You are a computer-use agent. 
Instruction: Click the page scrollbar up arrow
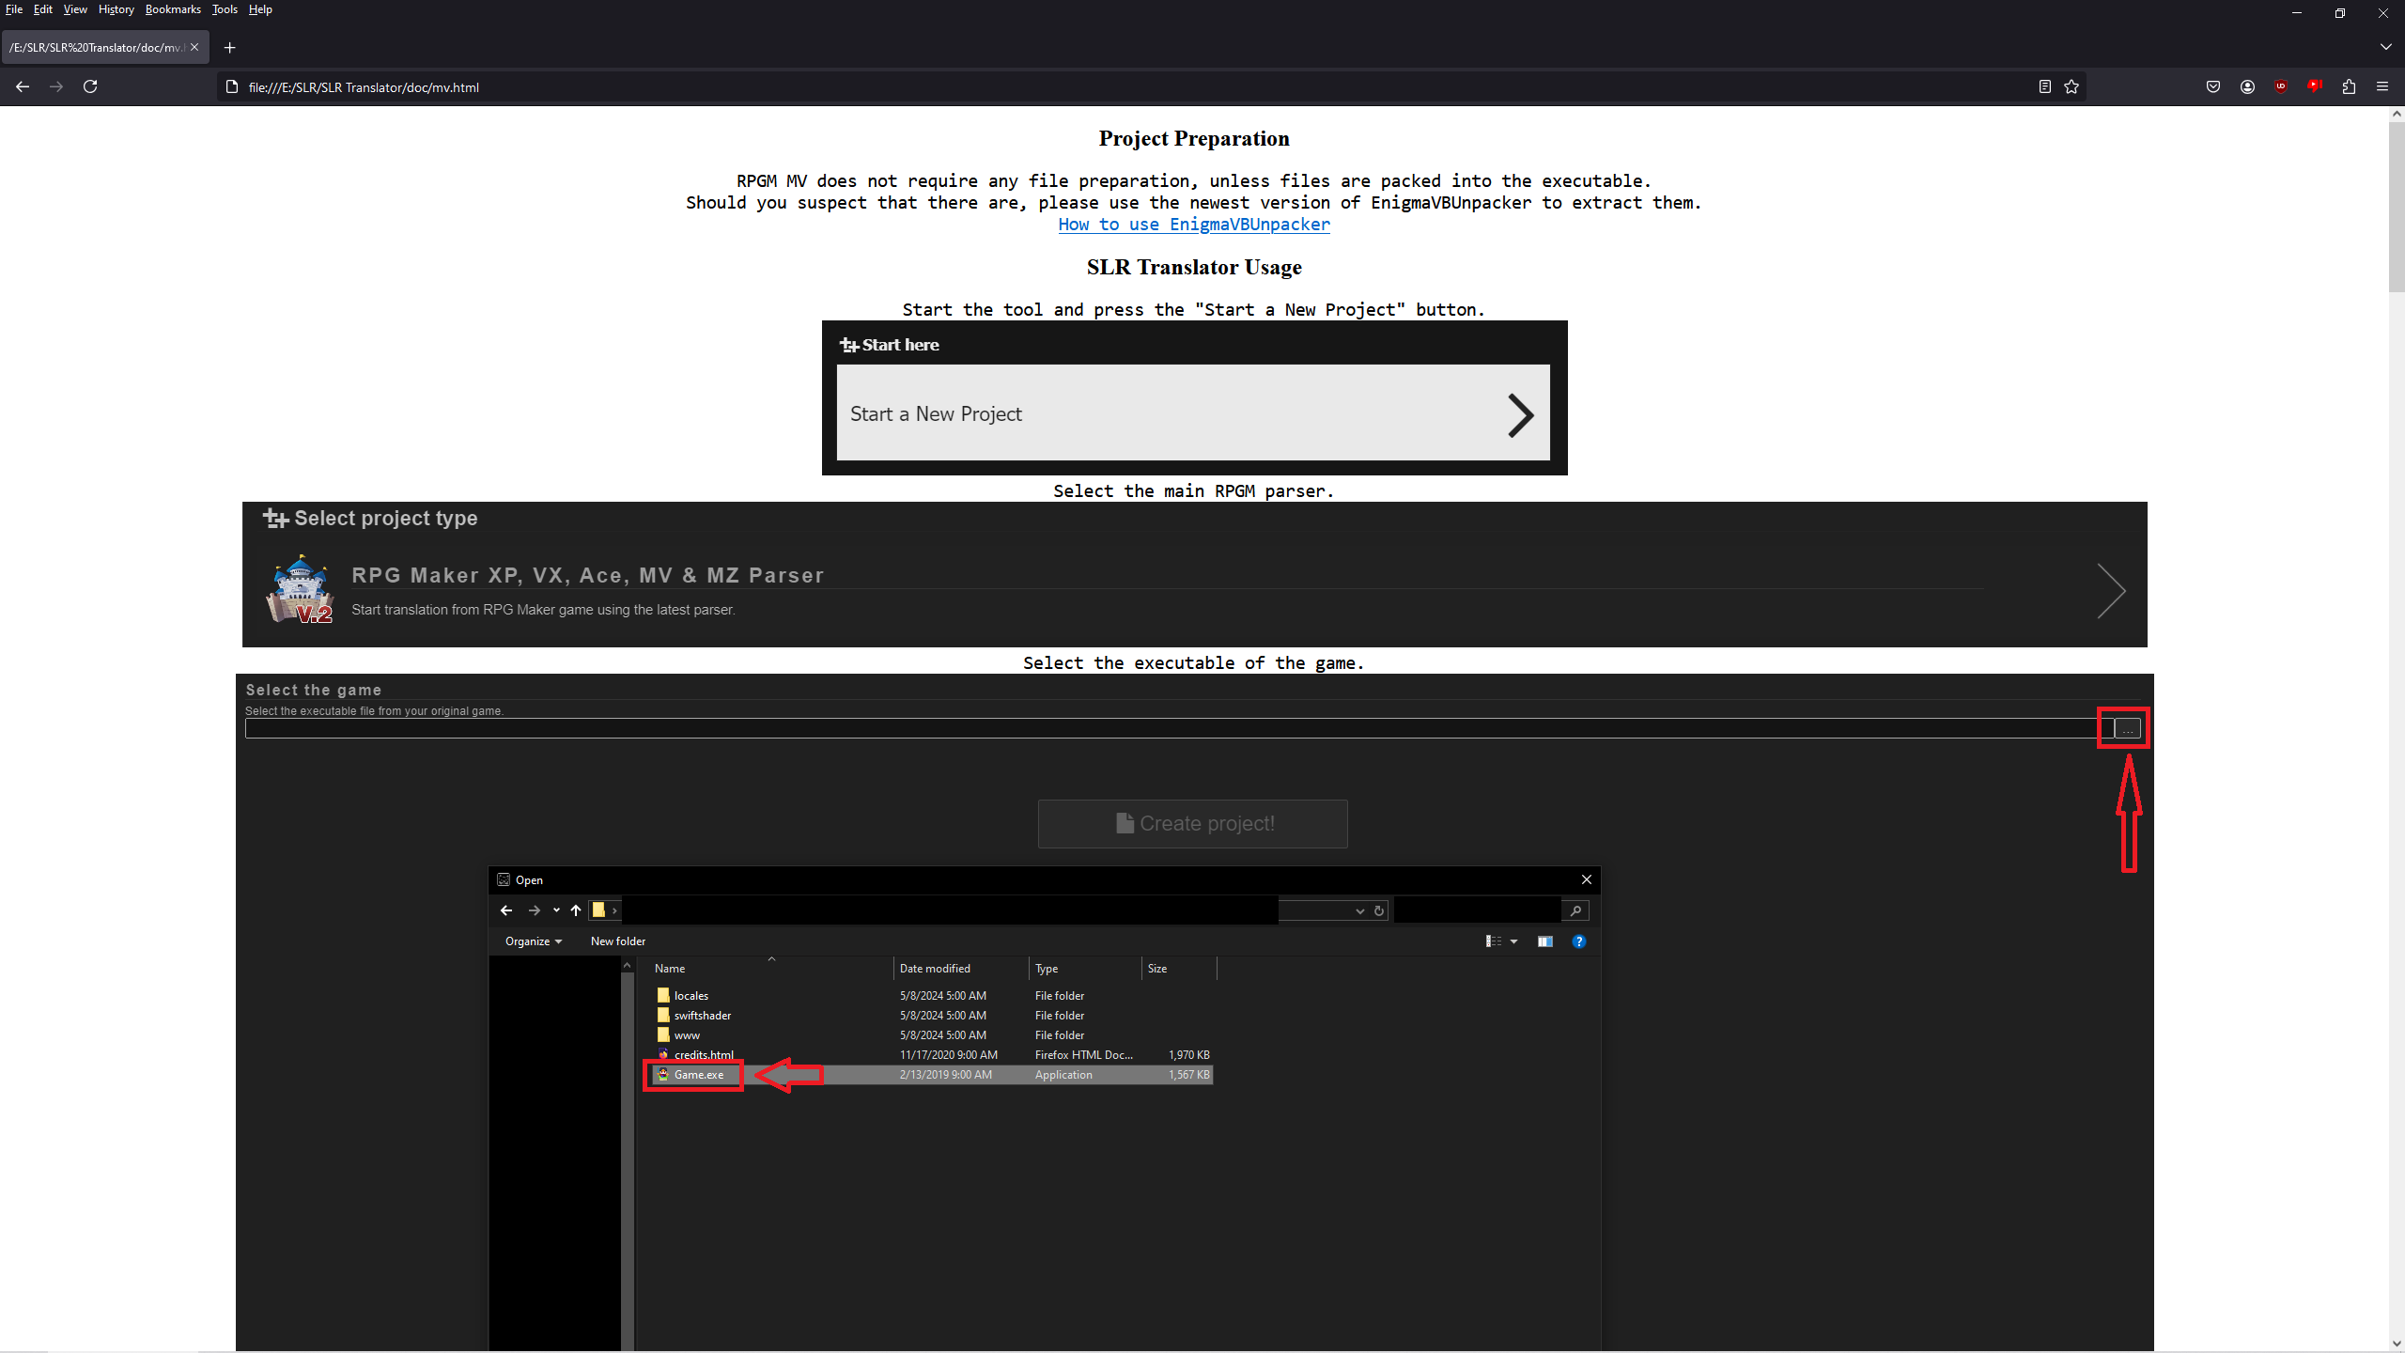2396,114
